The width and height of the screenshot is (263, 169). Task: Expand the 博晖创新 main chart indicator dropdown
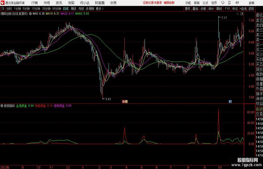pos(30,14)
